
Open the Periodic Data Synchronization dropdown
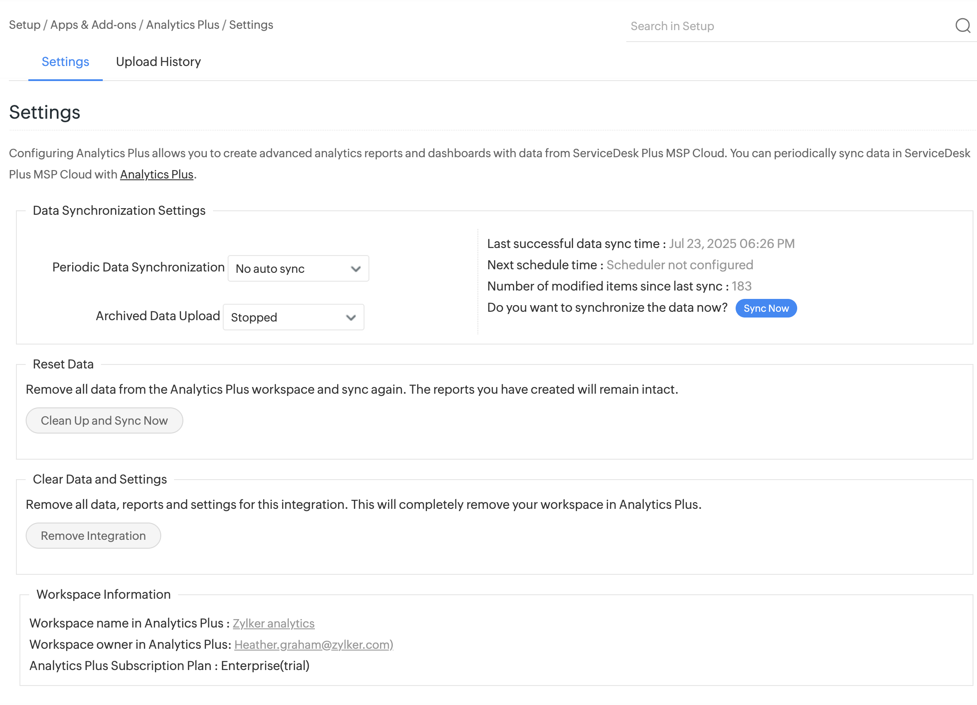tap(298, 268)
